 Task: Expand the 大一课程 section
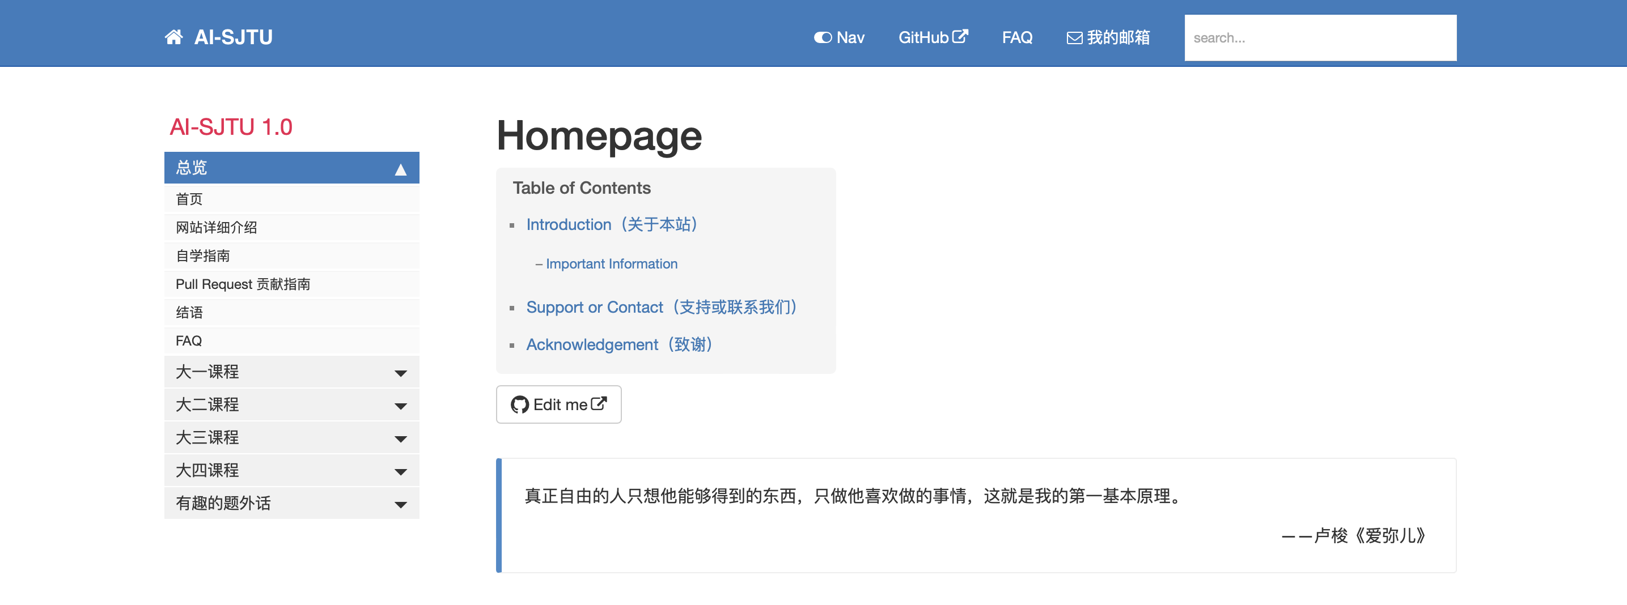[400, 373]
